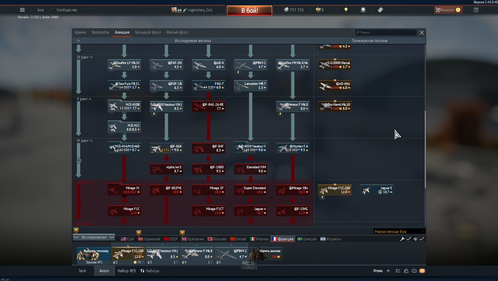The height and width of the screenshot is (281, 498).
Task: Select premium S.O.8000 Narval card
Action: pyautogui.click(x=335, y=65)
